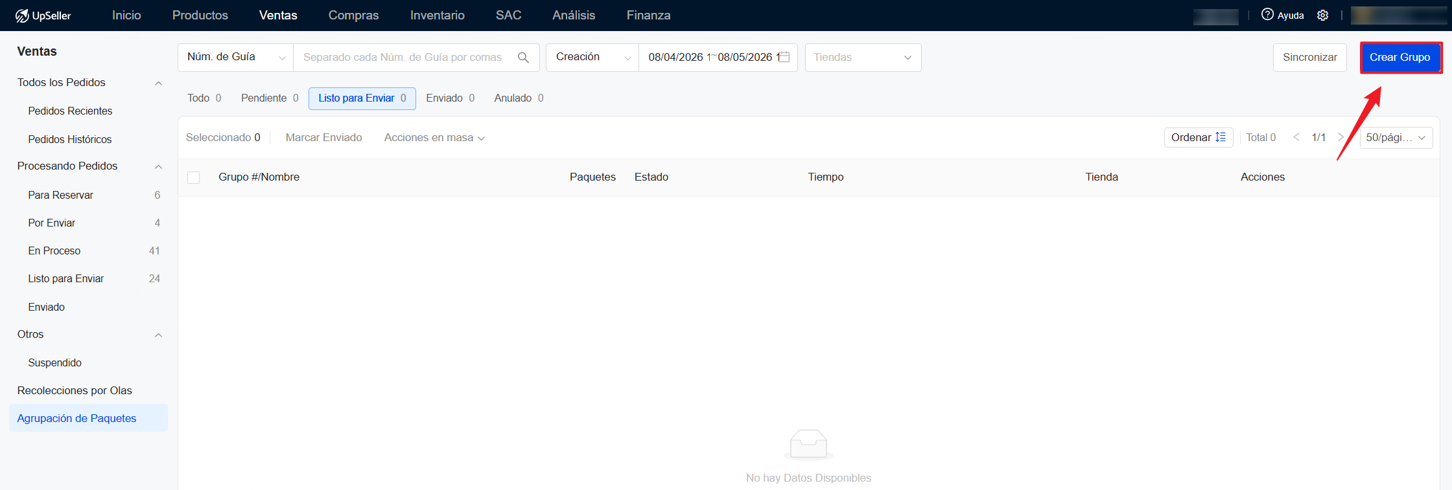Click the Total 0 label
1452x490 pixels.
(x=1261, y=137)
